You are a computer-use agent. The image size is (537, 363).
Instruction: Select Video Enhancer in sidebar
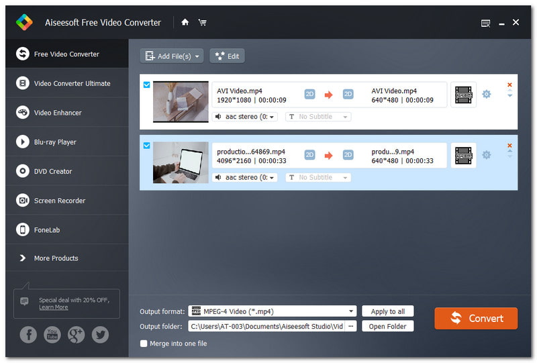point(58,113)
